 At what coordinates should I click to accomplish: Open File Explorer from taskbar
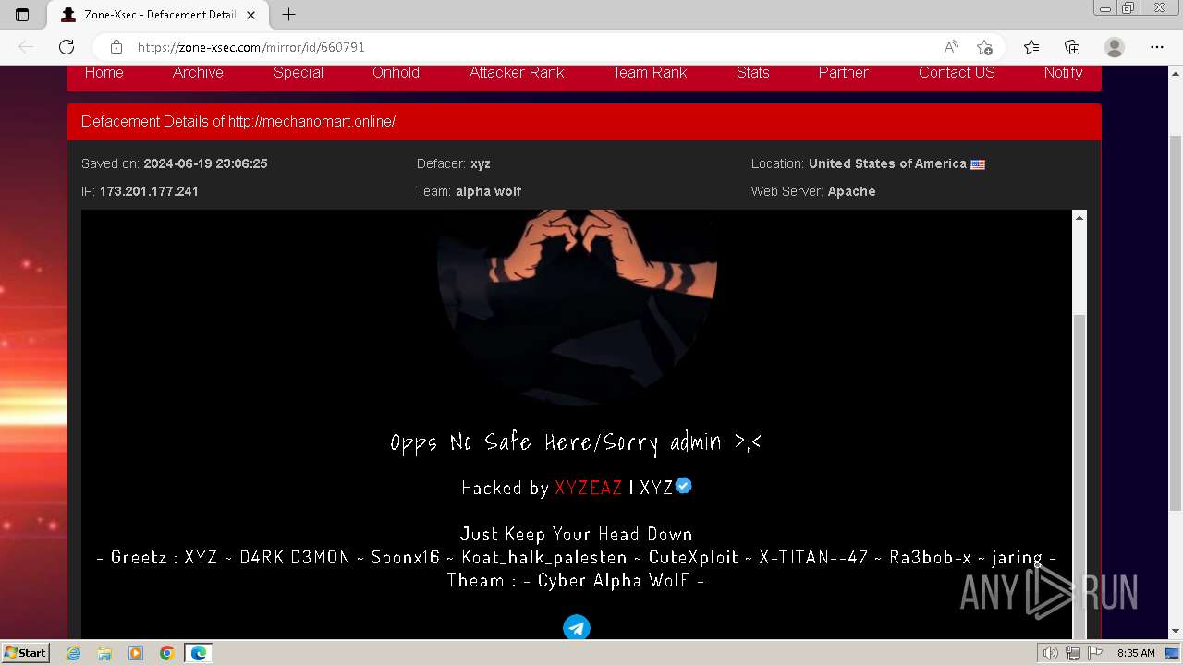pyautogui.click(x=104, y=653)
